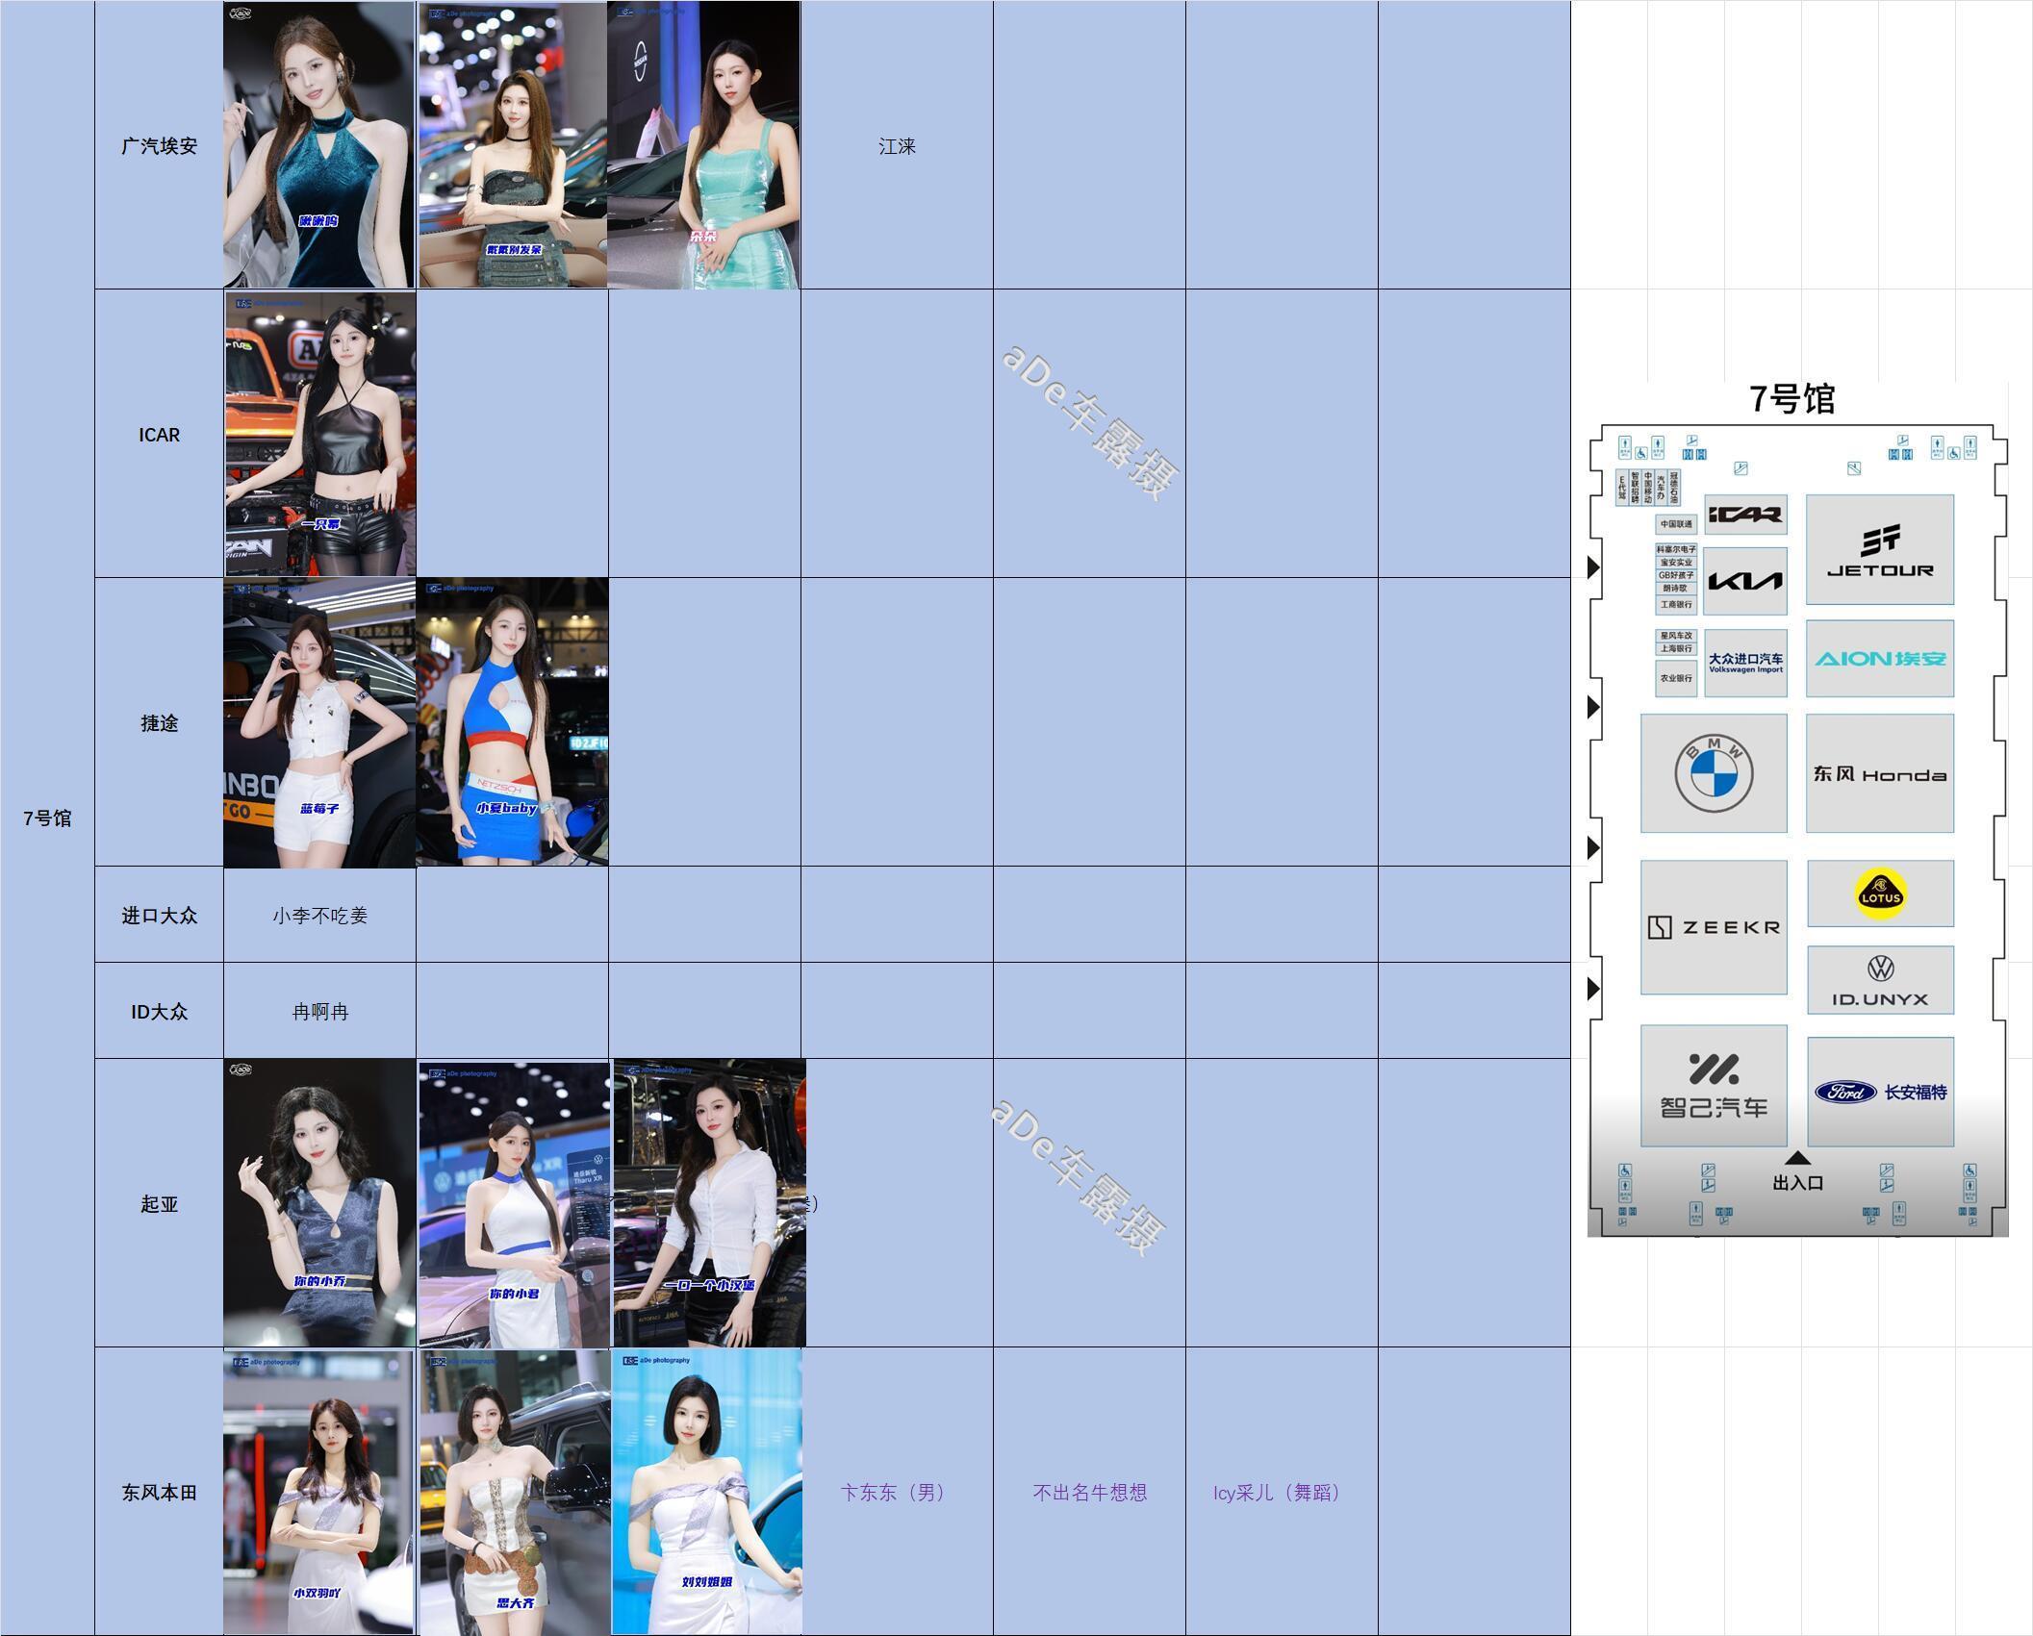The width and height of the screenshot is (2033, 1636).
Task: Click the AION埃安 booth on the map
Action: [x=1879, y=659]
